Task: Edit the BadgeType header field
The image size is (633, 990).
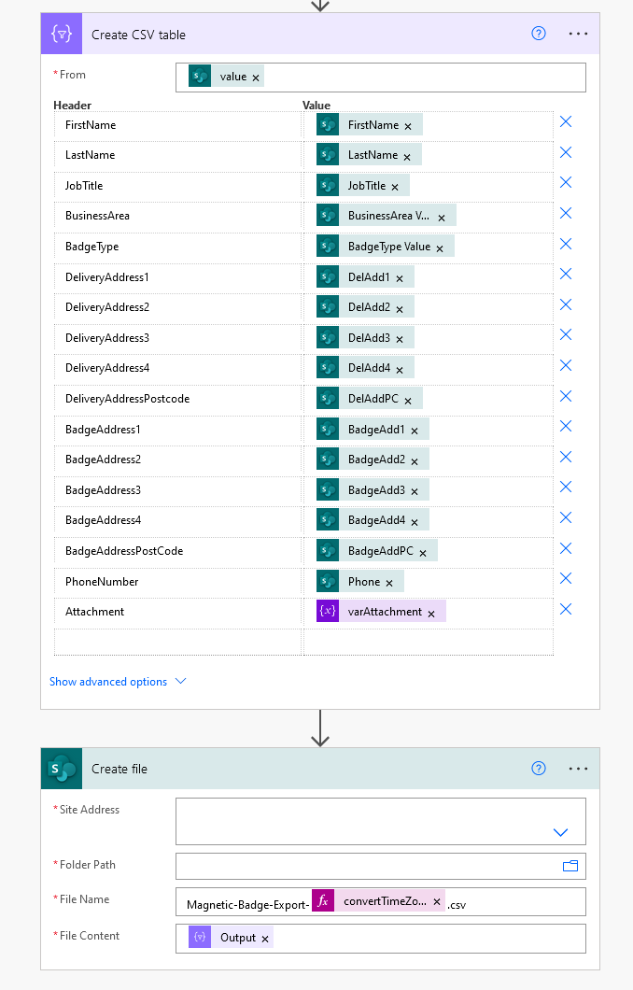Action: pos(178,247)
